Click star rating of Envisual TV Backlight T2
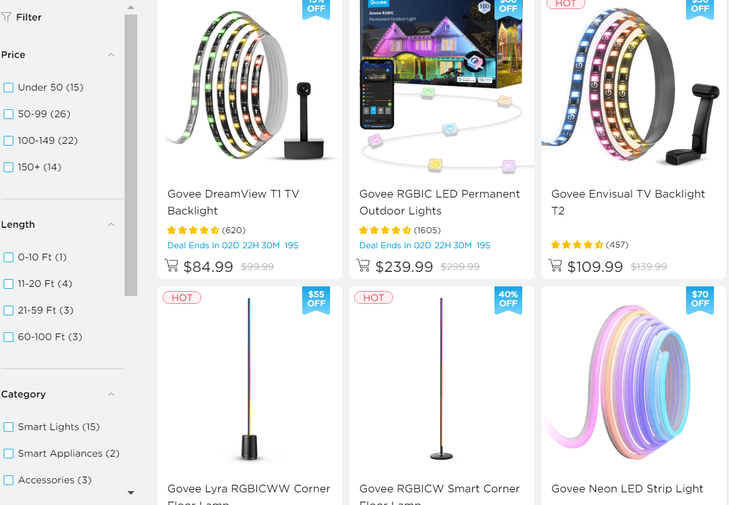This screenshot has height=505, width=729. [x=577, y=245]
